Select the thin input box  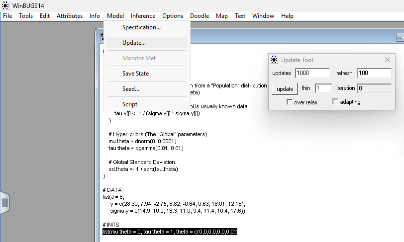point(323,88)
